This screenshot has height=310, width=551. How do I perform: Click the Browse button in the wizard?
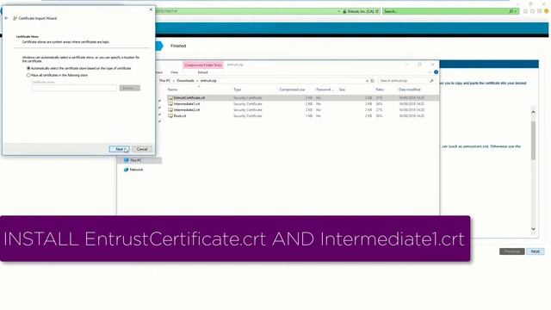(x=129, y=88)
